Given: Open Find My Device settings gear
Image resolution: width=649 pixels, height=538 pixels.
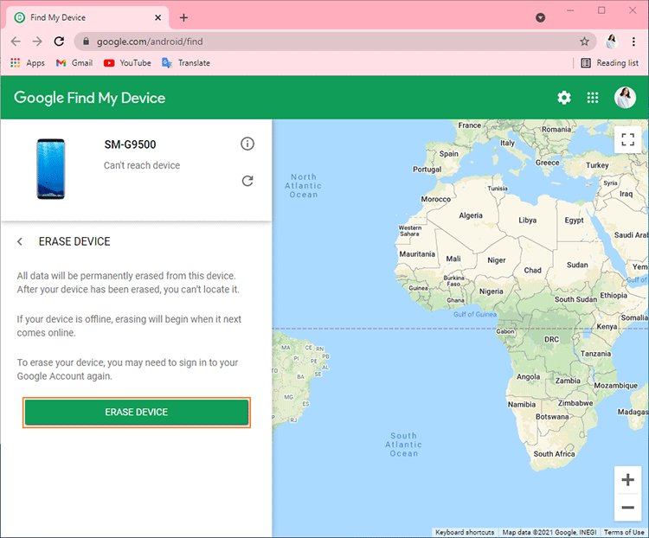Looking at the screenshot, I should (x=563, y=98).
